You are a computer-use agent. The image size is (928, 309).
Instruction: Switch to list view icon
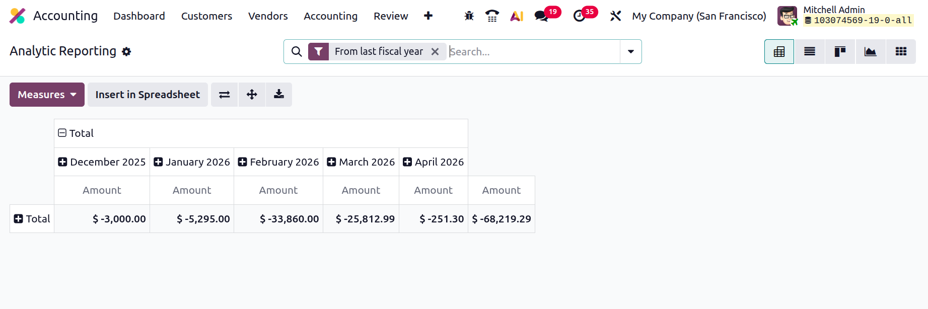[x=810, y=51]
